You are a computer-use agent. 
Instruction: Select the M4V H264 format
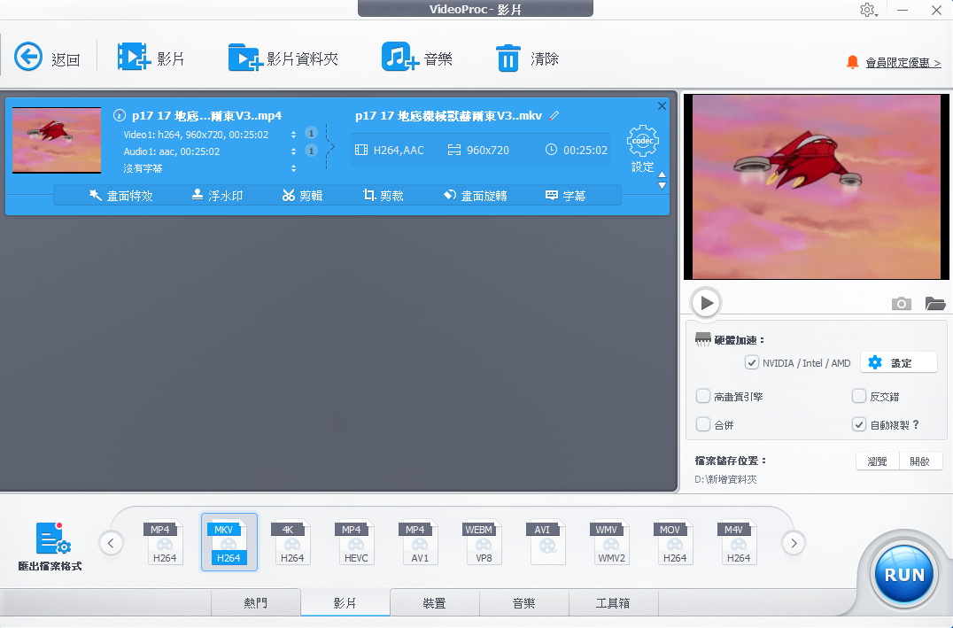point(739,542)
